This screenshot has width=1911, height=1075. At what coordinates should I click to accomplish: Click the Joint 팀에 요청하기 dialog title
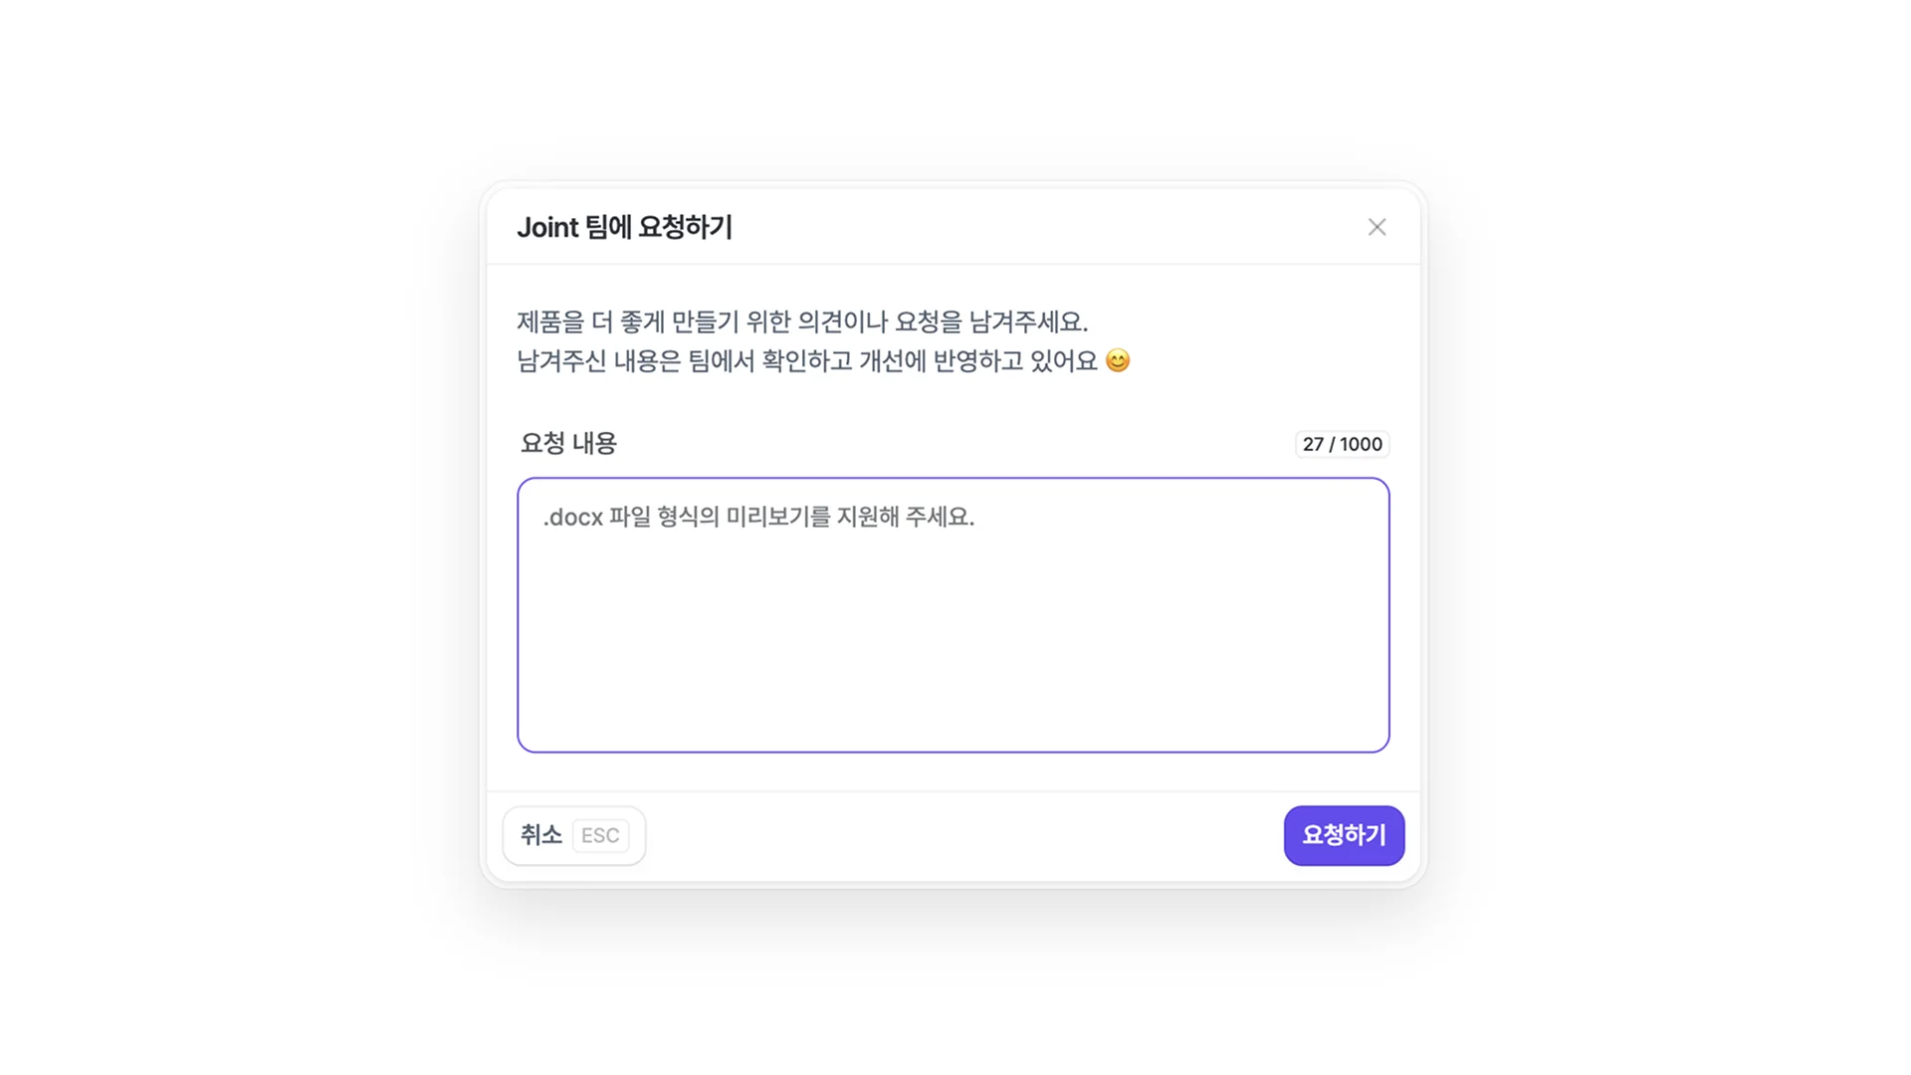626,227
